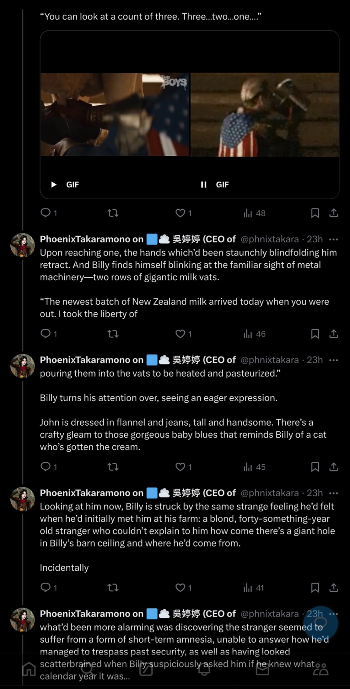Image resolution: width=350 pixels, height=689 pixels.
Task: Open more options on "Looking at him now" tweet
Action: (x=333, y=493)
